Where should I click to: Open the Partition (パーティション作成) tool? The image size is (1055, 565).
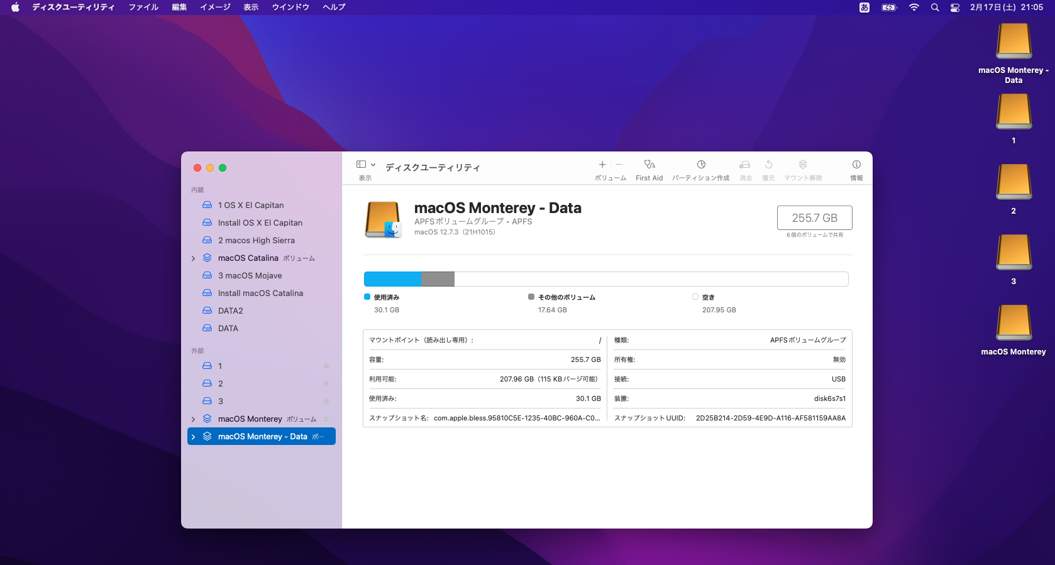(701, 165)
